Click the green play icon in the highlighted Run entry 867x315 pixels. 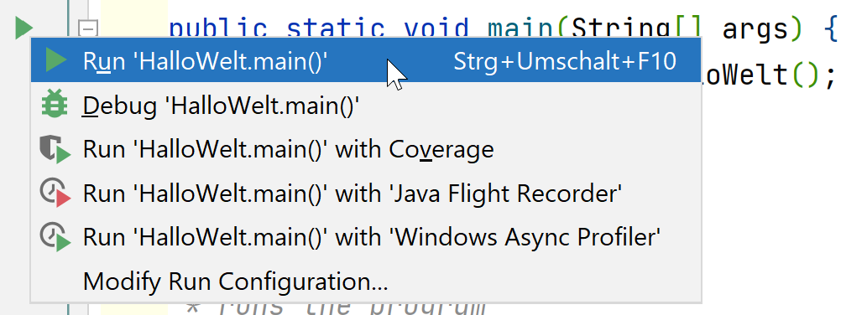pos(56,60)
